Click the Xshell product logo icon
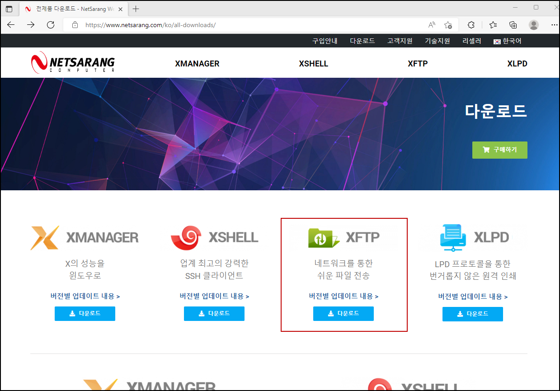Screen dimensions: 560x391 pyautogui.click(x=186, y=238)
